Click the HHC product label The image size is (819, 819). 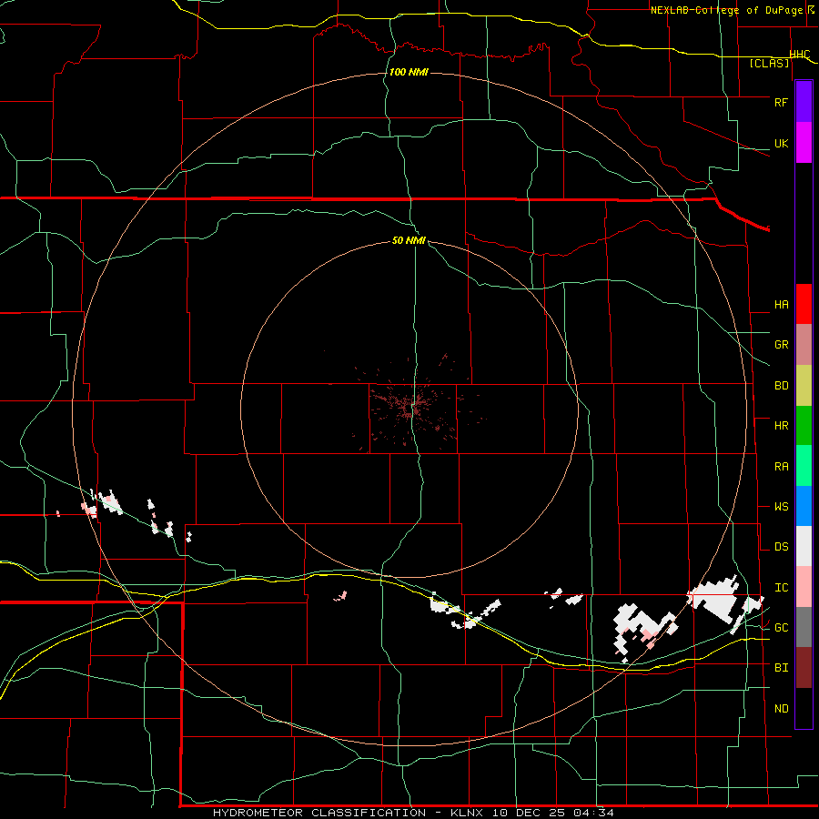pos(800,55)
